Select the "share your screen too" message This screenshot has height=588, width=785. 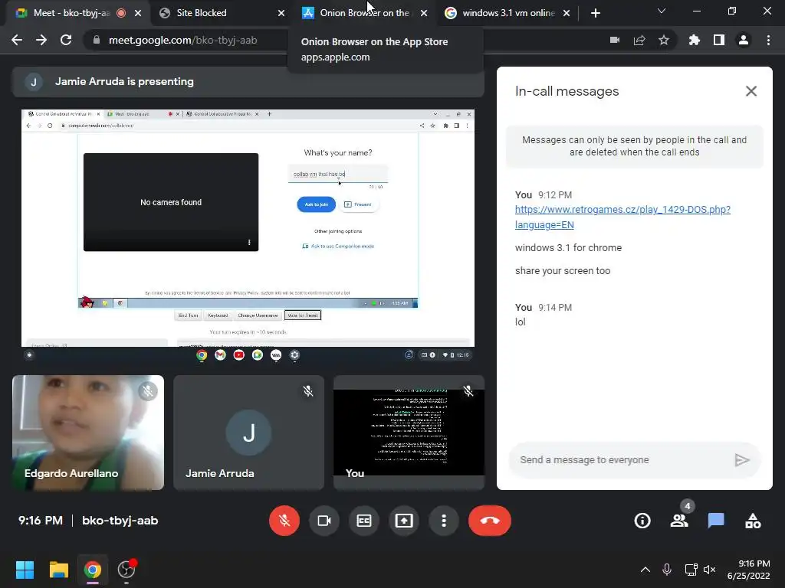click(x=563, y=270)
